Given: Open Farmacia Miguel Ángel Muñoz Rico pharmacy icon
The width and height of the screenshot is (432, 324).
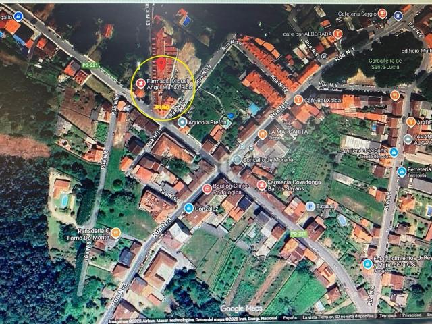Looking at the screenshot, I should point(140,83).
